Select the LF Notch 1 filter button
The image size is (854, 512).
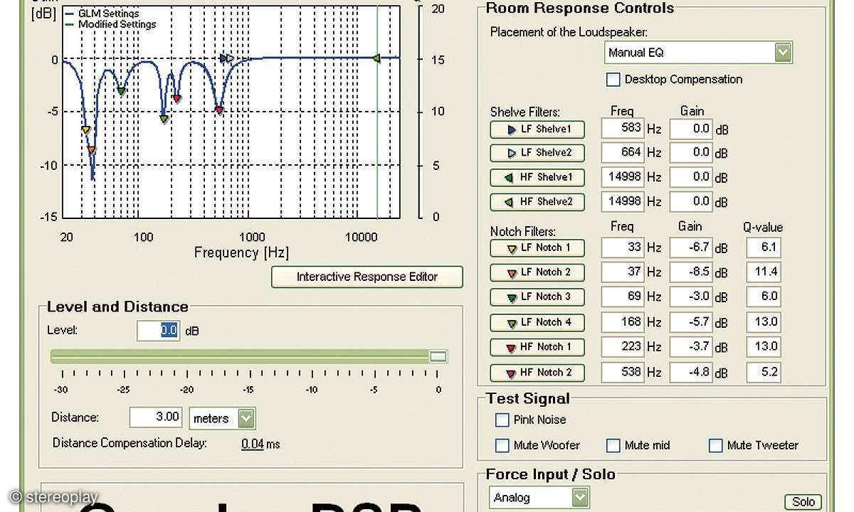537,248
